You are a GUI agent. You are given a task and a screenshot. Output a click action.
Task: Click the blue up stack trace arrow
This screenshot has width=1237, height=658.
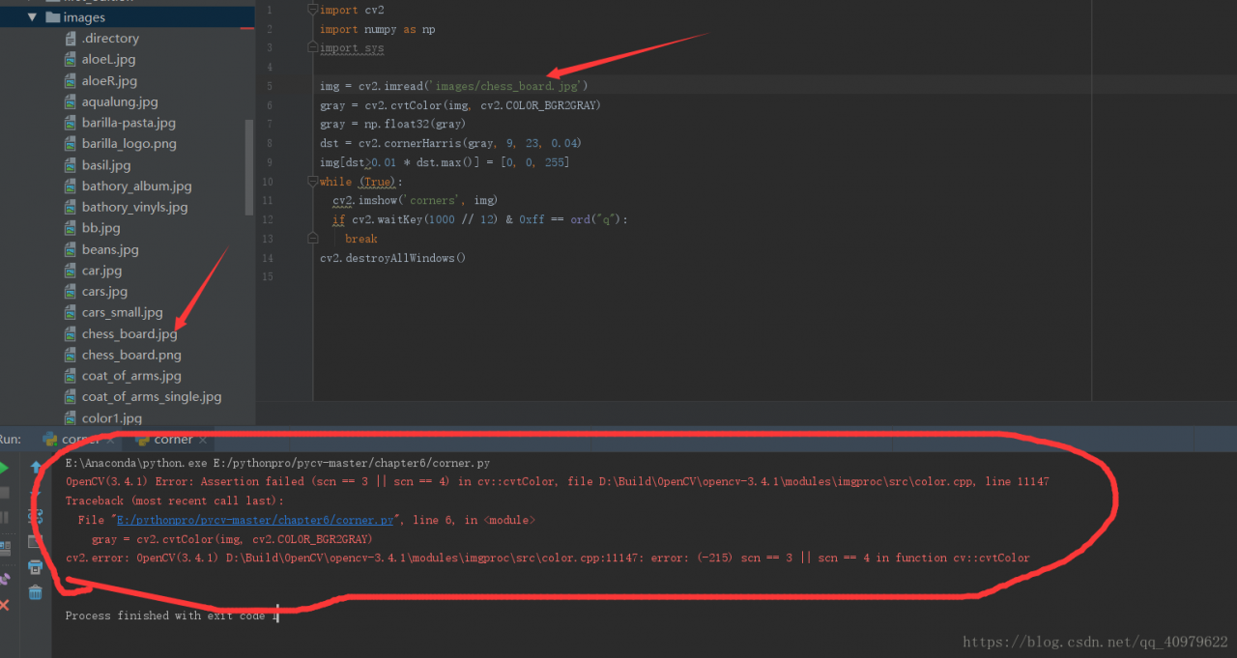pyautogui.click(x=36, y=468)
